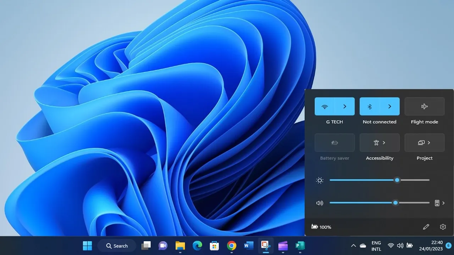Enable Flight mode toggle
Screen dimensions: 454x255
coord(425,107)
